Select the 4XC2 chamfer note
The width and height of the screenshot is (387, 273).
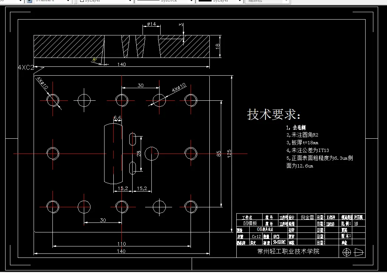point(26,67)
